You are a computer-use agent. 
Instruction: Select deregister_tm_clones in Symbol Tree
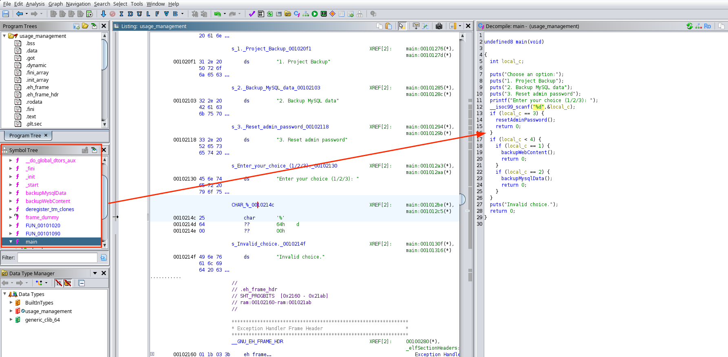click(x=50, y=209)
